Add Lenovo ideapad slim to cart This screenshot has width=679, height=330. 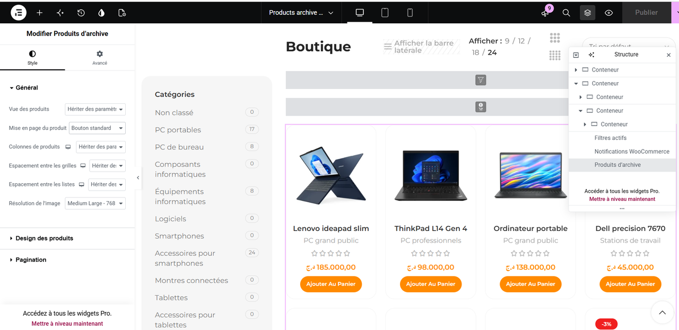331,284
